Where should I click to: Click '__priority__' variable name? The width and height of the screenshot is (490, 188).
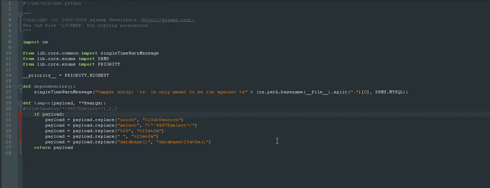40,75
